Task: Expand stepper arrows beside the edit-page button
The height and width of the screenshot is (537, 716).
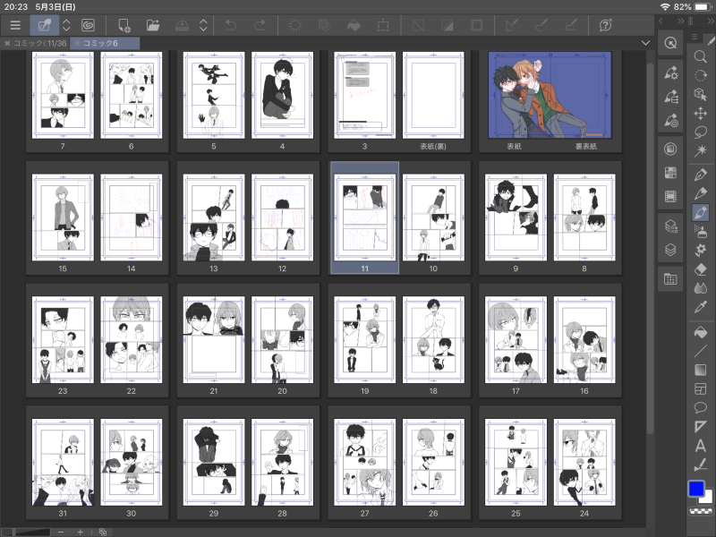Action: click(x=66, y=25)
